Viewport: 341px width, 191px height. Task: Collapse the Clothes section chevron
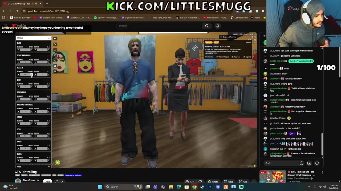[49, 38]
